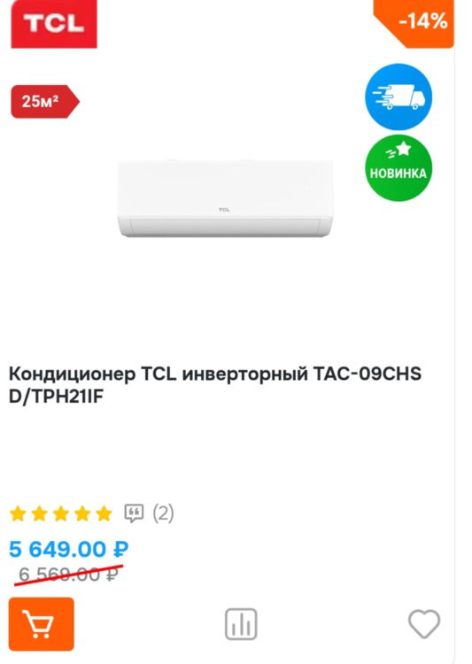Click the crossed-out old price 6 569.00 ₽
Image resolution: width=472 pixels, height=664 pixels.
click(x=68, y=575)
